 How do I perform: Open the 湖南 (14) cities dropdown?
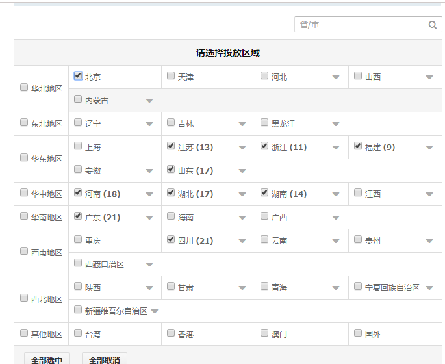(336, 194)
